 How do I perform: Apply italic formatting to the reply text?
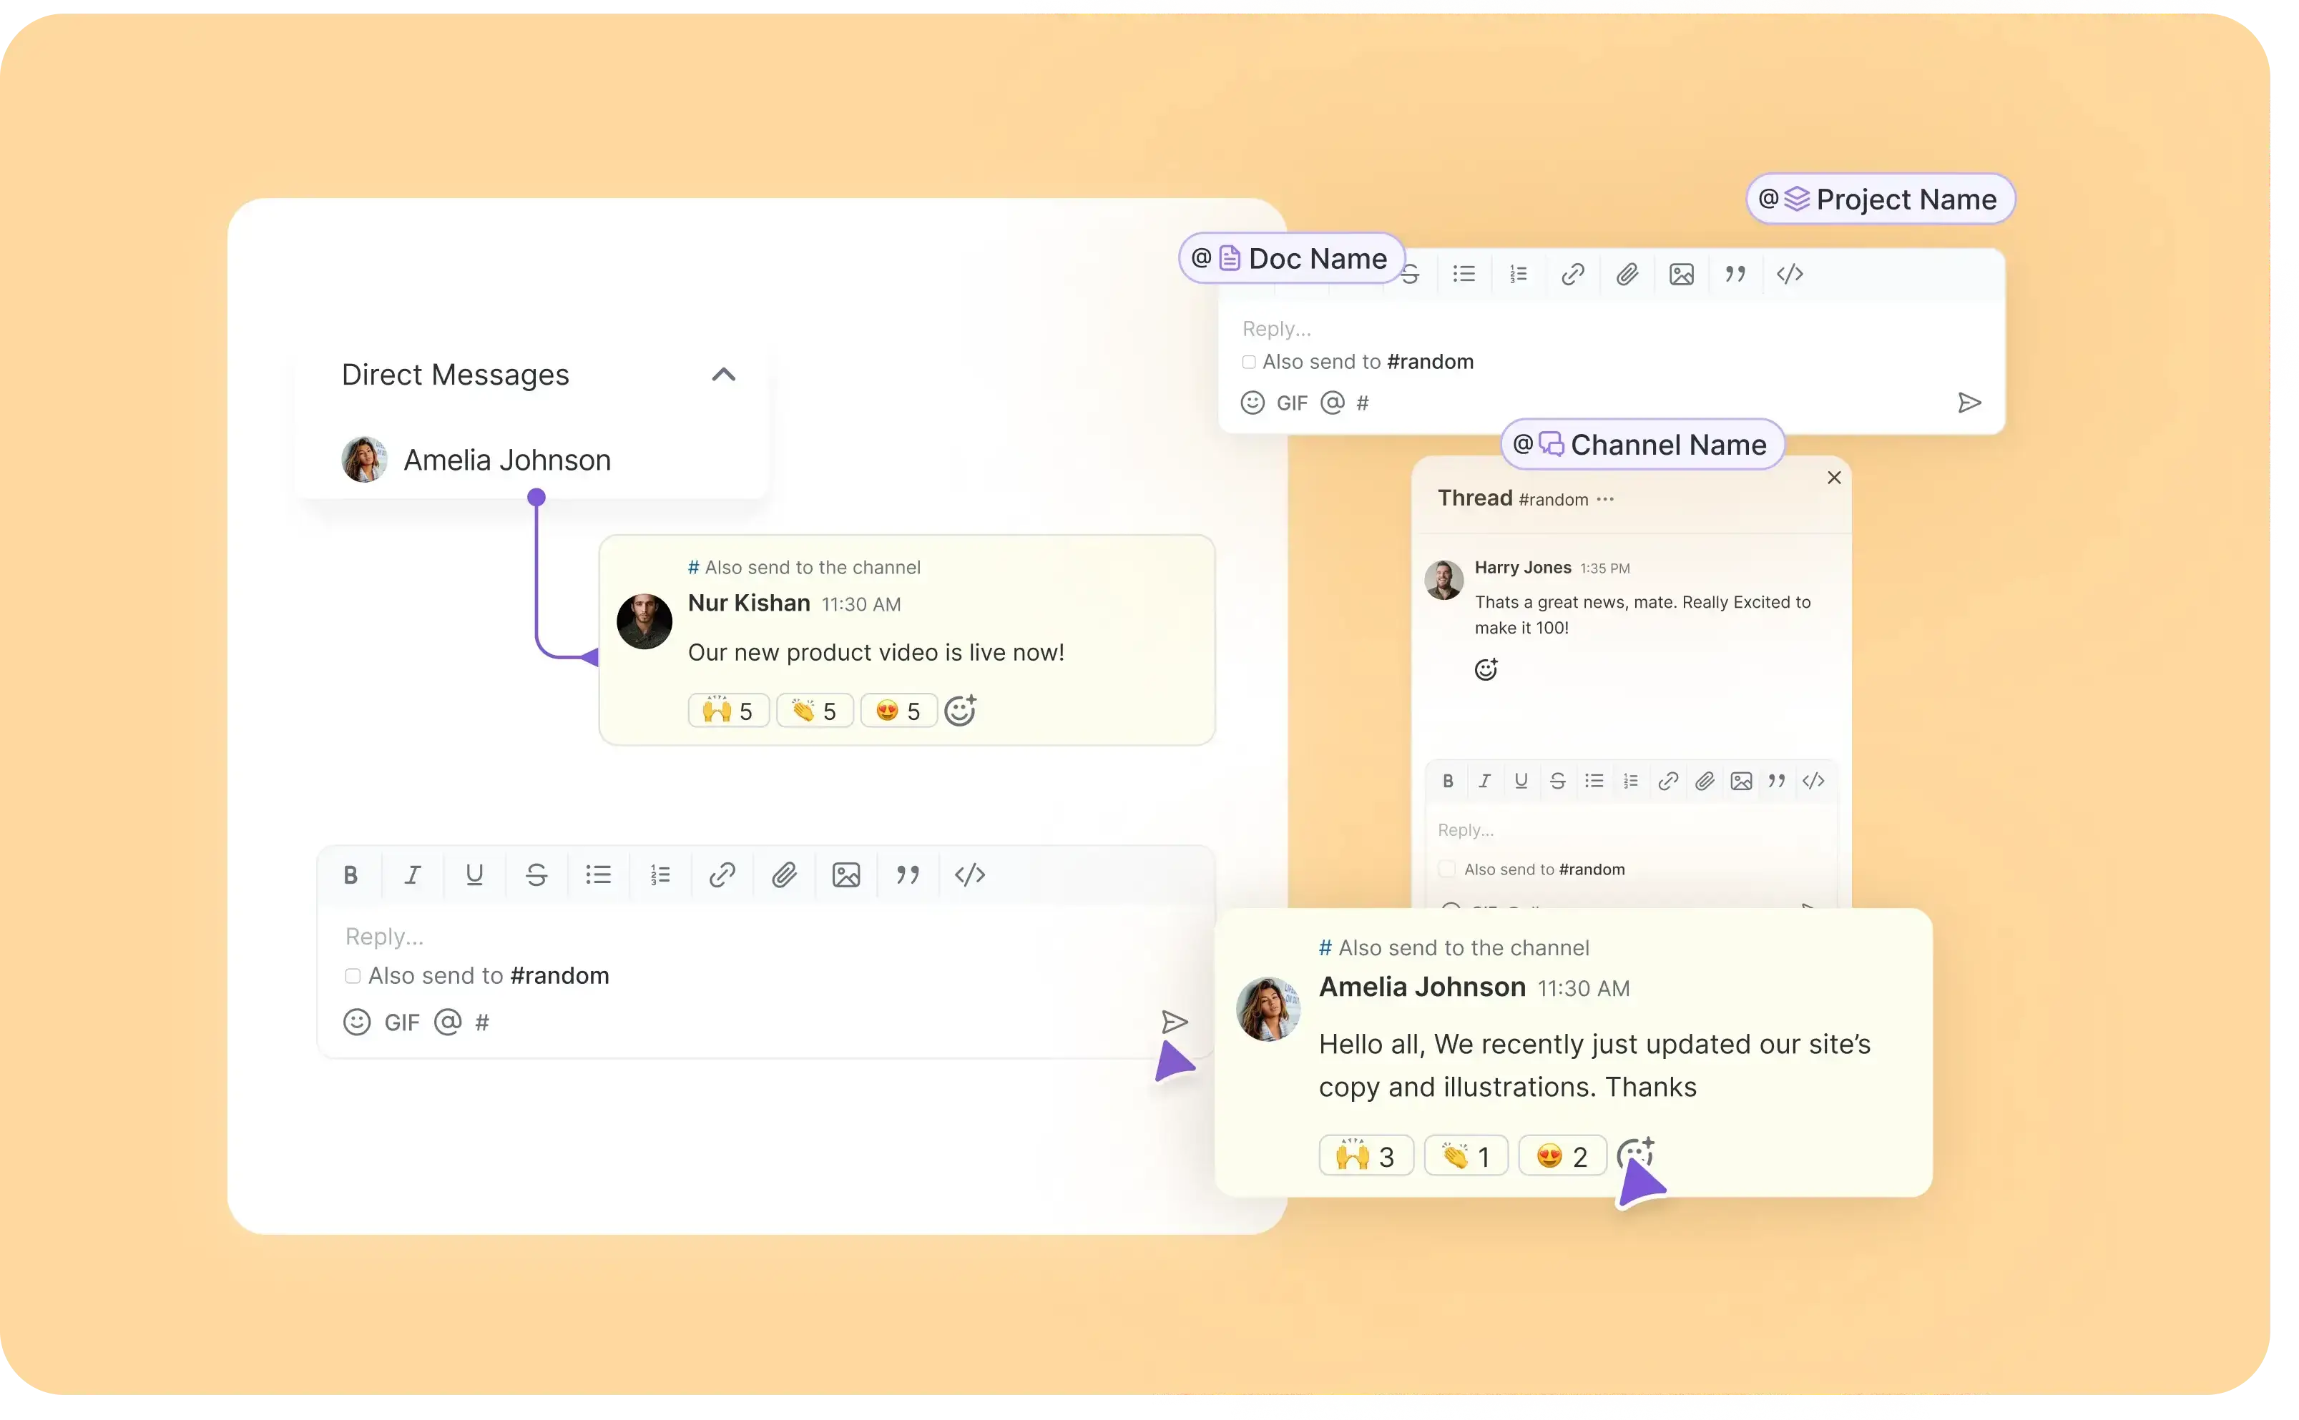coord(413,874)
